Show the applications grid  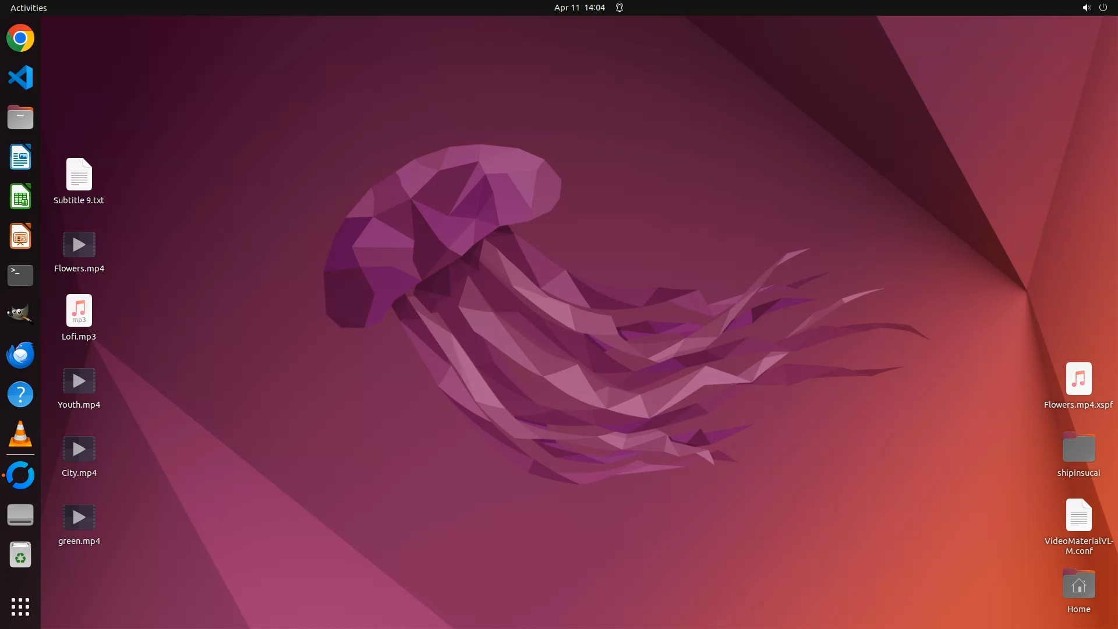pyautogui.click(x=20, y=607)
